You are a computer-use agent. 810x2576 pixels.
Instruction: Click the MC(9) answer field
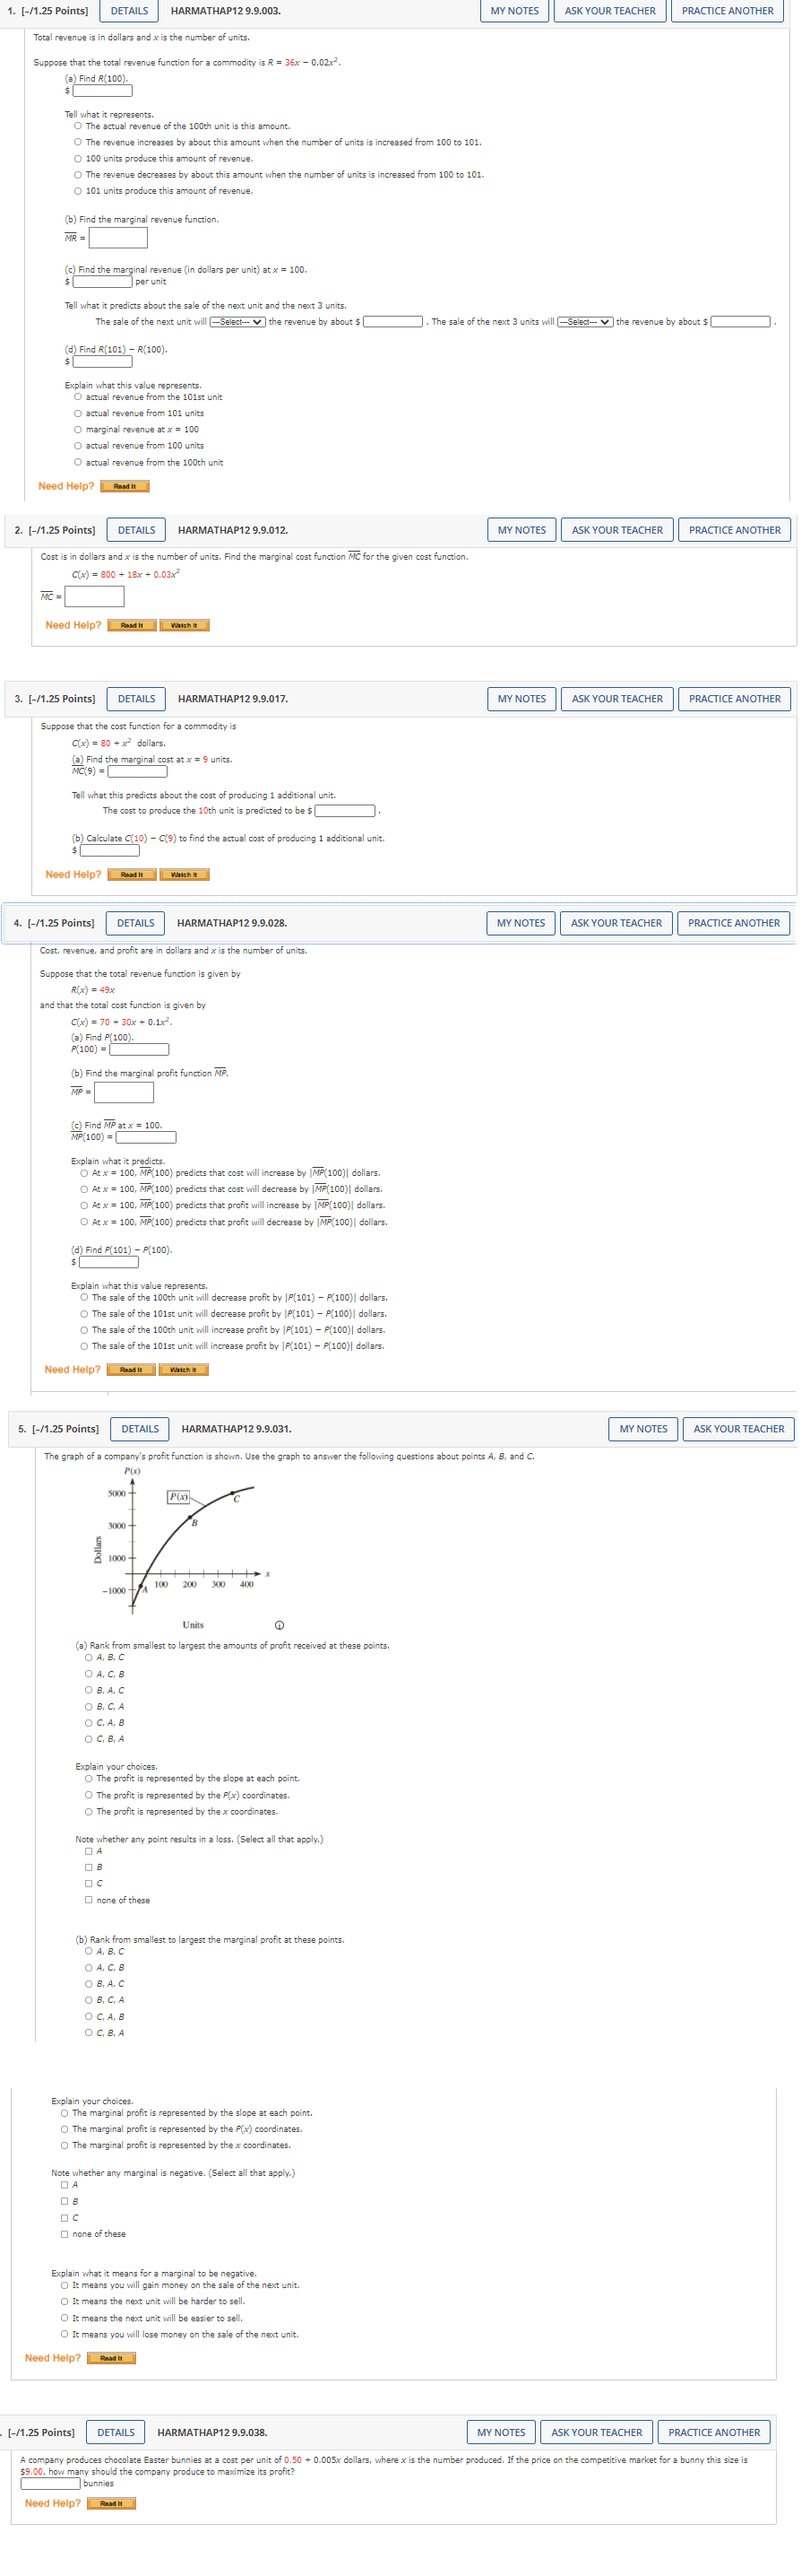coord(138,771)
